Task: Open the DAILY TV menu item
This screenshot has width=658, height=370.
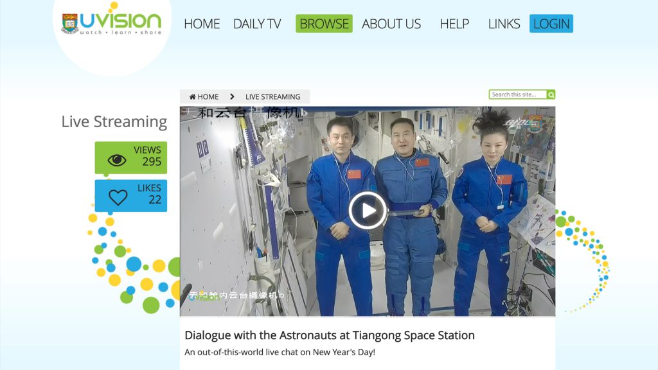Action: (x=257, y=24)
